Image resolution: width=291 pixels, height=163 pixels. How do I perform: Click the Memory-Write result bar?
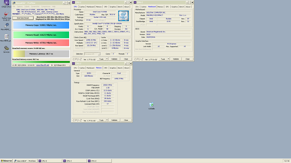tap(41, 43)
